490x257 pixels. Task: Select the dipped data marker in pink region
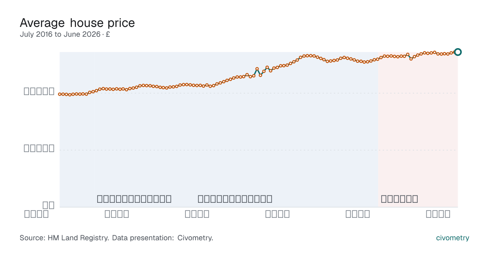tap(411, 59)
